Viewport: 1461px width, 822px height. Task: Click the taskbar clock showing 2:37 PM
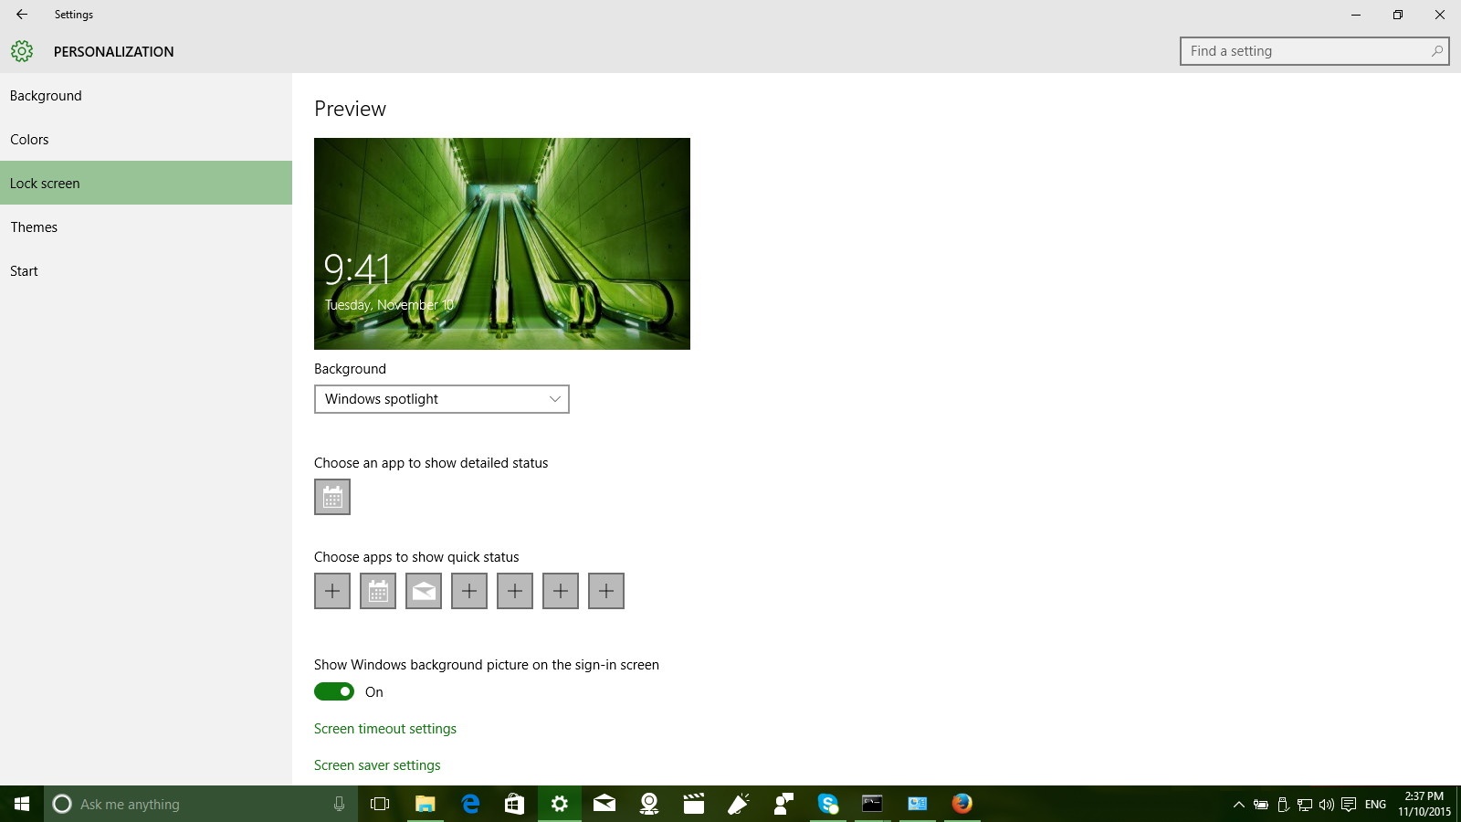[x=1424, y=804]
